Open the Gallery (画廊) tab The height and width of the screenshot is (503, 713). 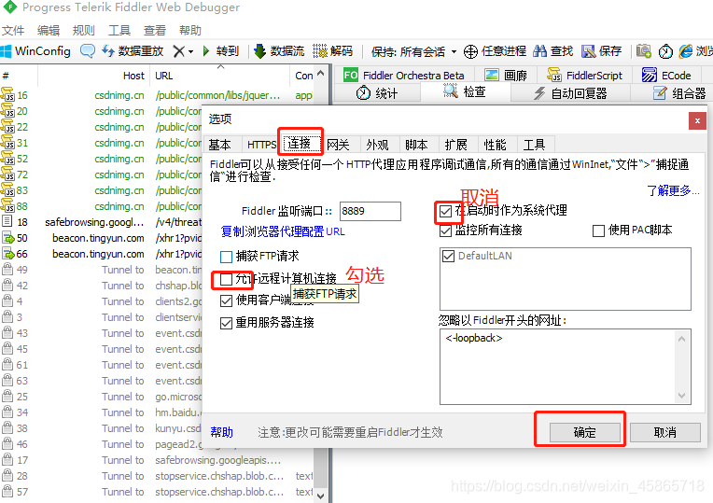[505, 75]
